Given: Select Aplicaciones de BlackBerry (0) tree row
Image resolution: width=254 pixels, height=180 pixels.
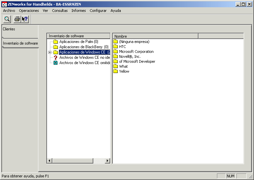Looking at the screenshot, I should click(84, 47).
